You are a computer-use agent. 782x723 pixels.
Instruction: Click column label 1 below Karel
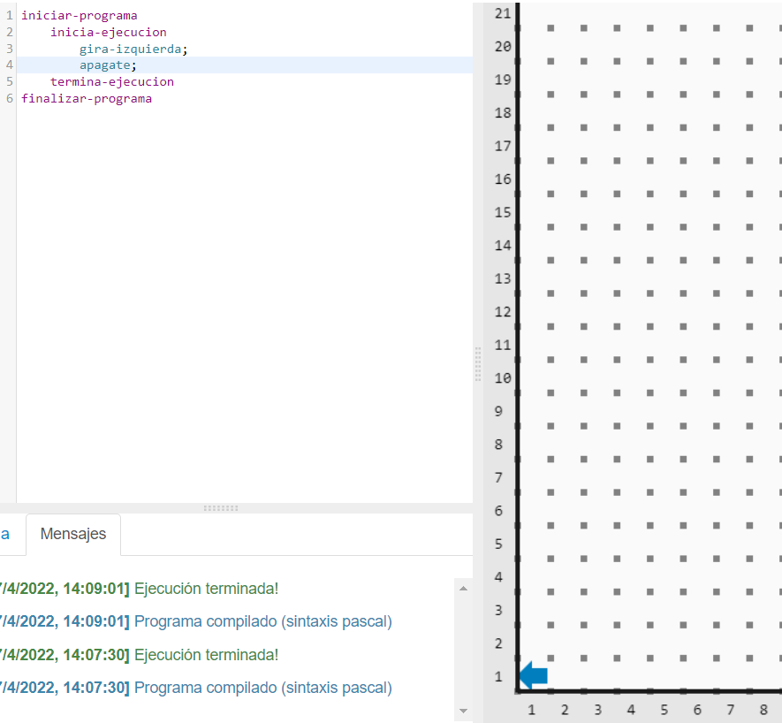pos(531,709)
